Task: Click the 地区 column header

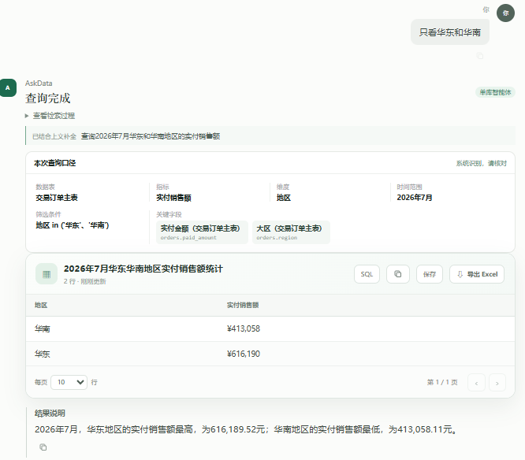Action: click(x=41, y=305)
